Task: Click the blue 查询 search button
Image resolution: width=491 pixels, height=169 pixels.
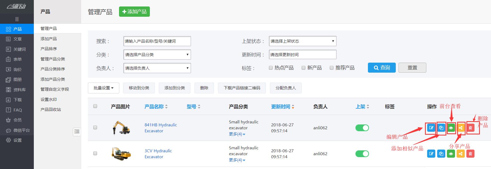Action: [381, 68]
